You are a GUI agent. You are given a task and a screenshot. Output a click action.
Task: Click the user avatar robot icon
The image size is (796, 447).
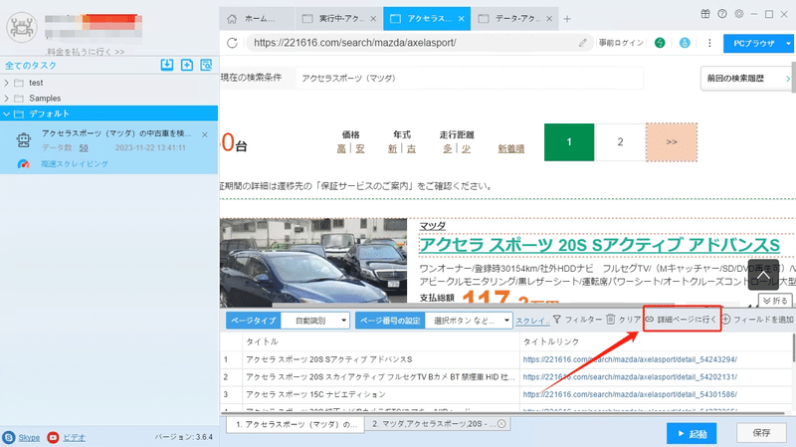tap(22, 28)
